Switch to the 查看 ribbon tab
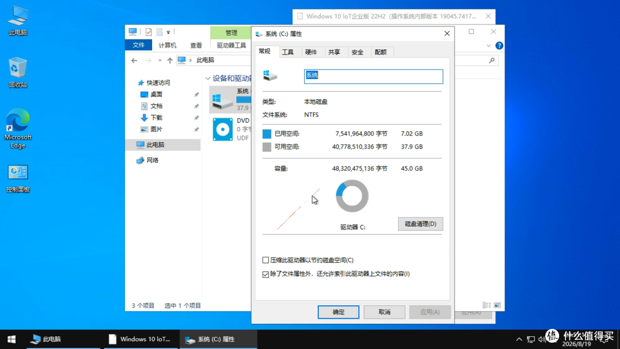620x349 pixels. point(196,45)
